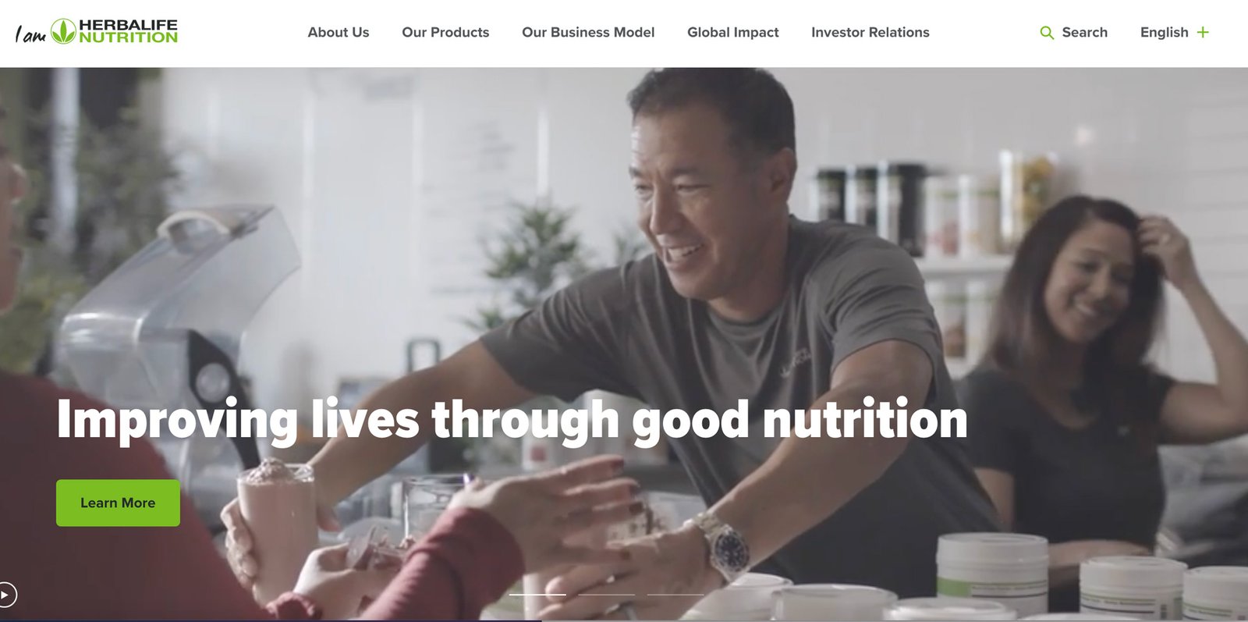
Task: Click the green plus icon beside English
Action: point(1203,32)
